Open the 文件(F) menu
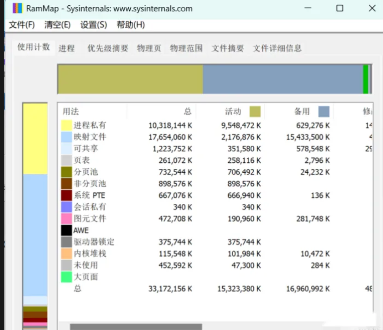The image size is (383, 330). coord(22,25)
